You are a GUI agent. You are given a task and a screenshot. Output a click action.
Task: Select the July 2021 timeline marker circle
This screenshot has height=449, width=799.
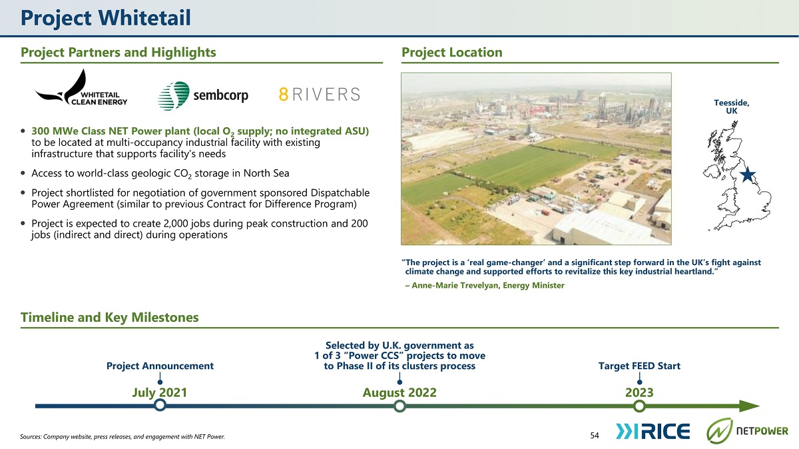tap(160, 406)
